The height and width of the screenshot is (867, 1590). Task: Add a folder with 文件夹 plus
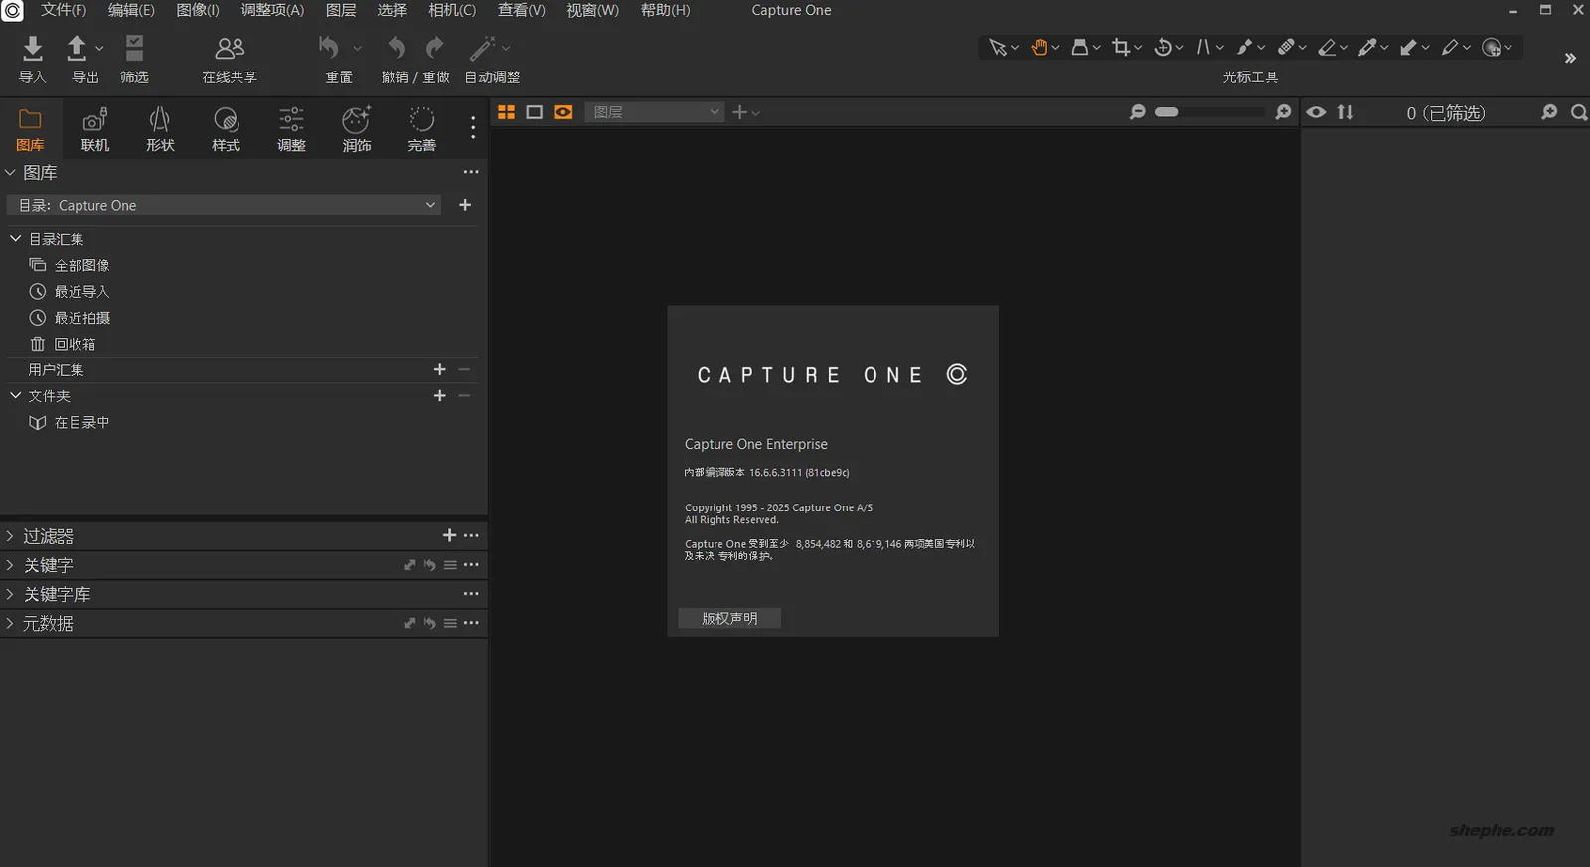pos(440,395)
